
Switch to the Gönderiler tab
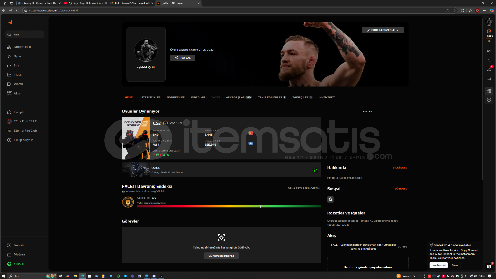coord(176,97)
